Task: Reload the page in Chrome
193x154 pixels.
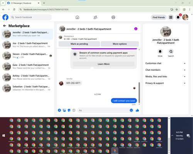Action: [14, 9]
